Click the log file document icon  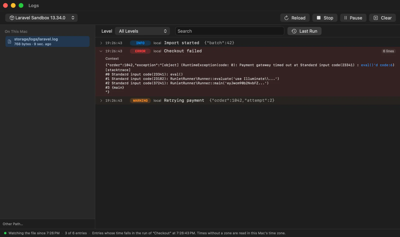point(9,42)
